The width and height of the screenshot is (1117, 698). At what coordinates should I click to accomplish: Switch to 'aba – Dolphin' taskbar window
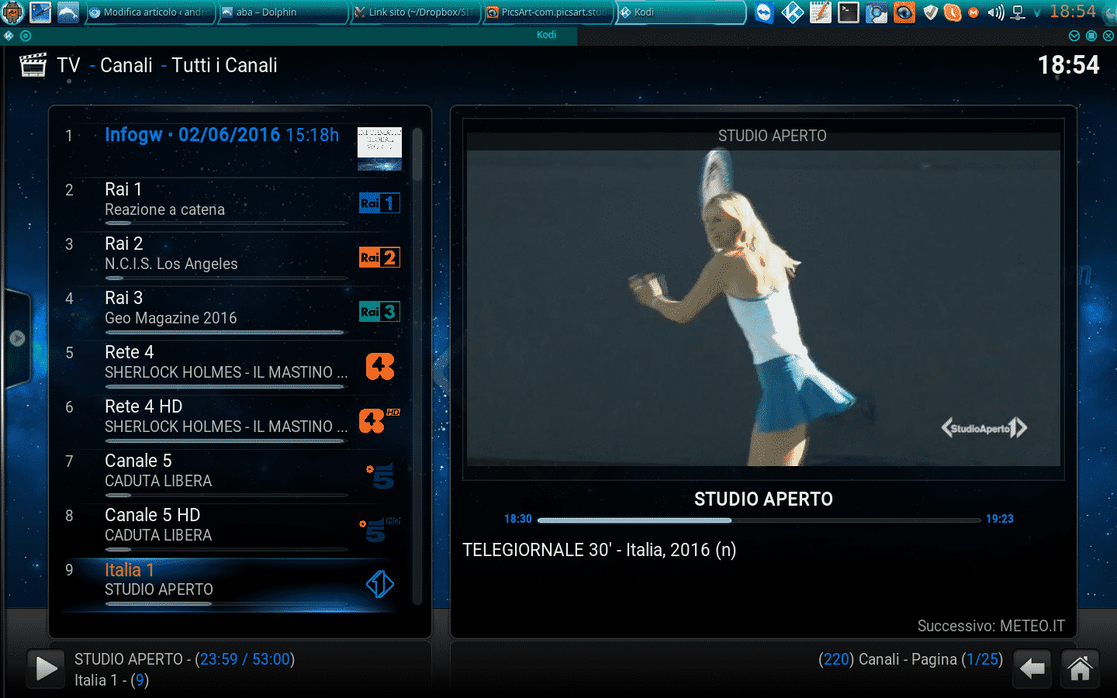pos(282,12)
